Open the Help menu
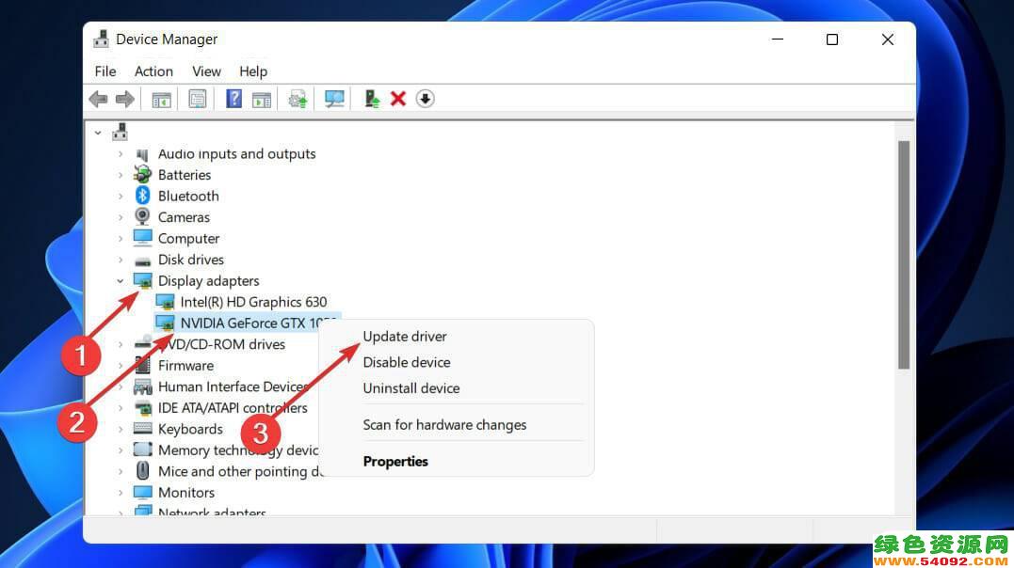 coord(253,71)
